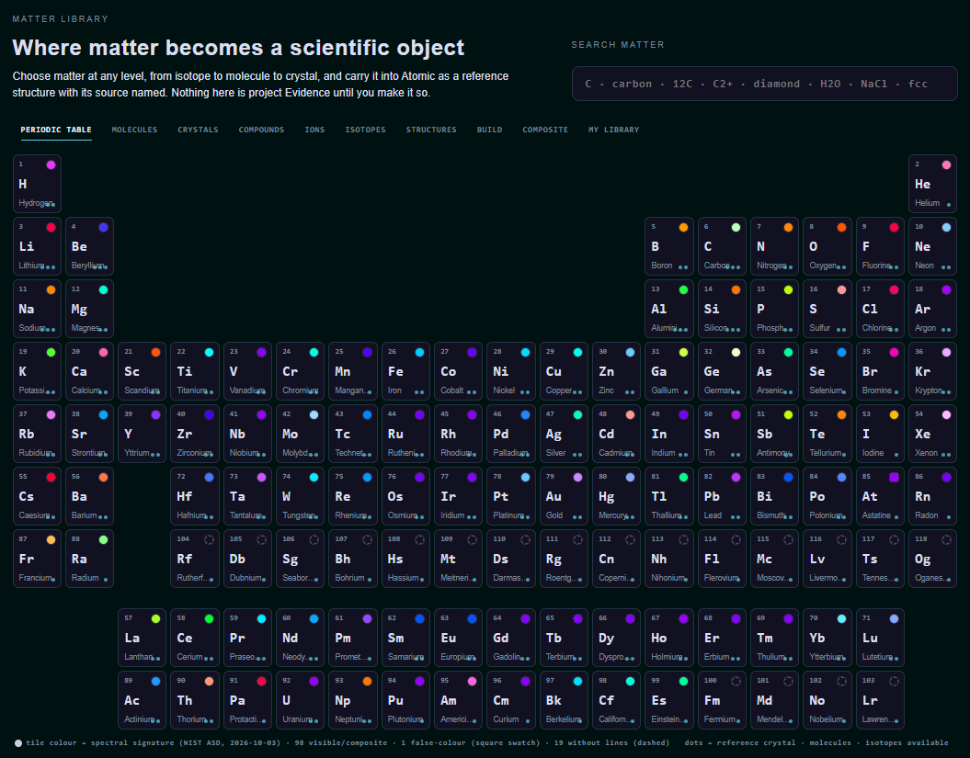Pick the Xenon element tile
Image resolution: width=970 pixels, height=758 pixels.
pyautogui.click(x=933, y=434)
